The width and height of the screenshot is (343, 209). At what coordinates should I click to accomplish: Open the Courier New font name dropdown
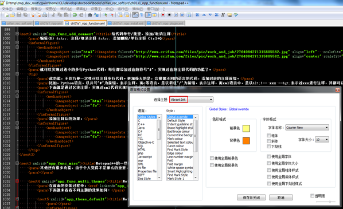coord(307,128)
